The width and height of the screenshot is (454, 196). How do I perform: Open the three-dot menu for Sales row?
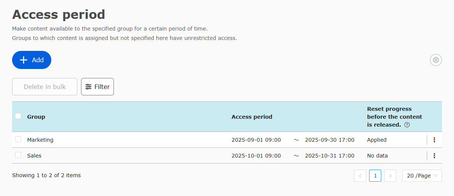(434, 156)
